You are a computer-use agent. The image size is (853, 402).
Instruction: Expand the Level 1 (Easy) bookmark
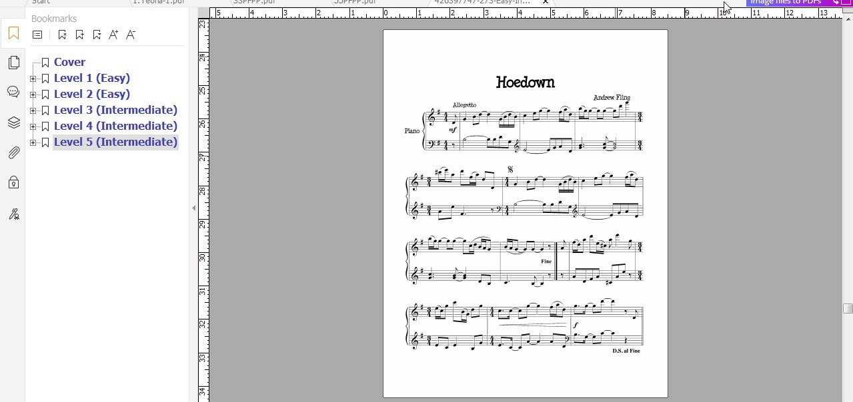[x=33, y=79]
